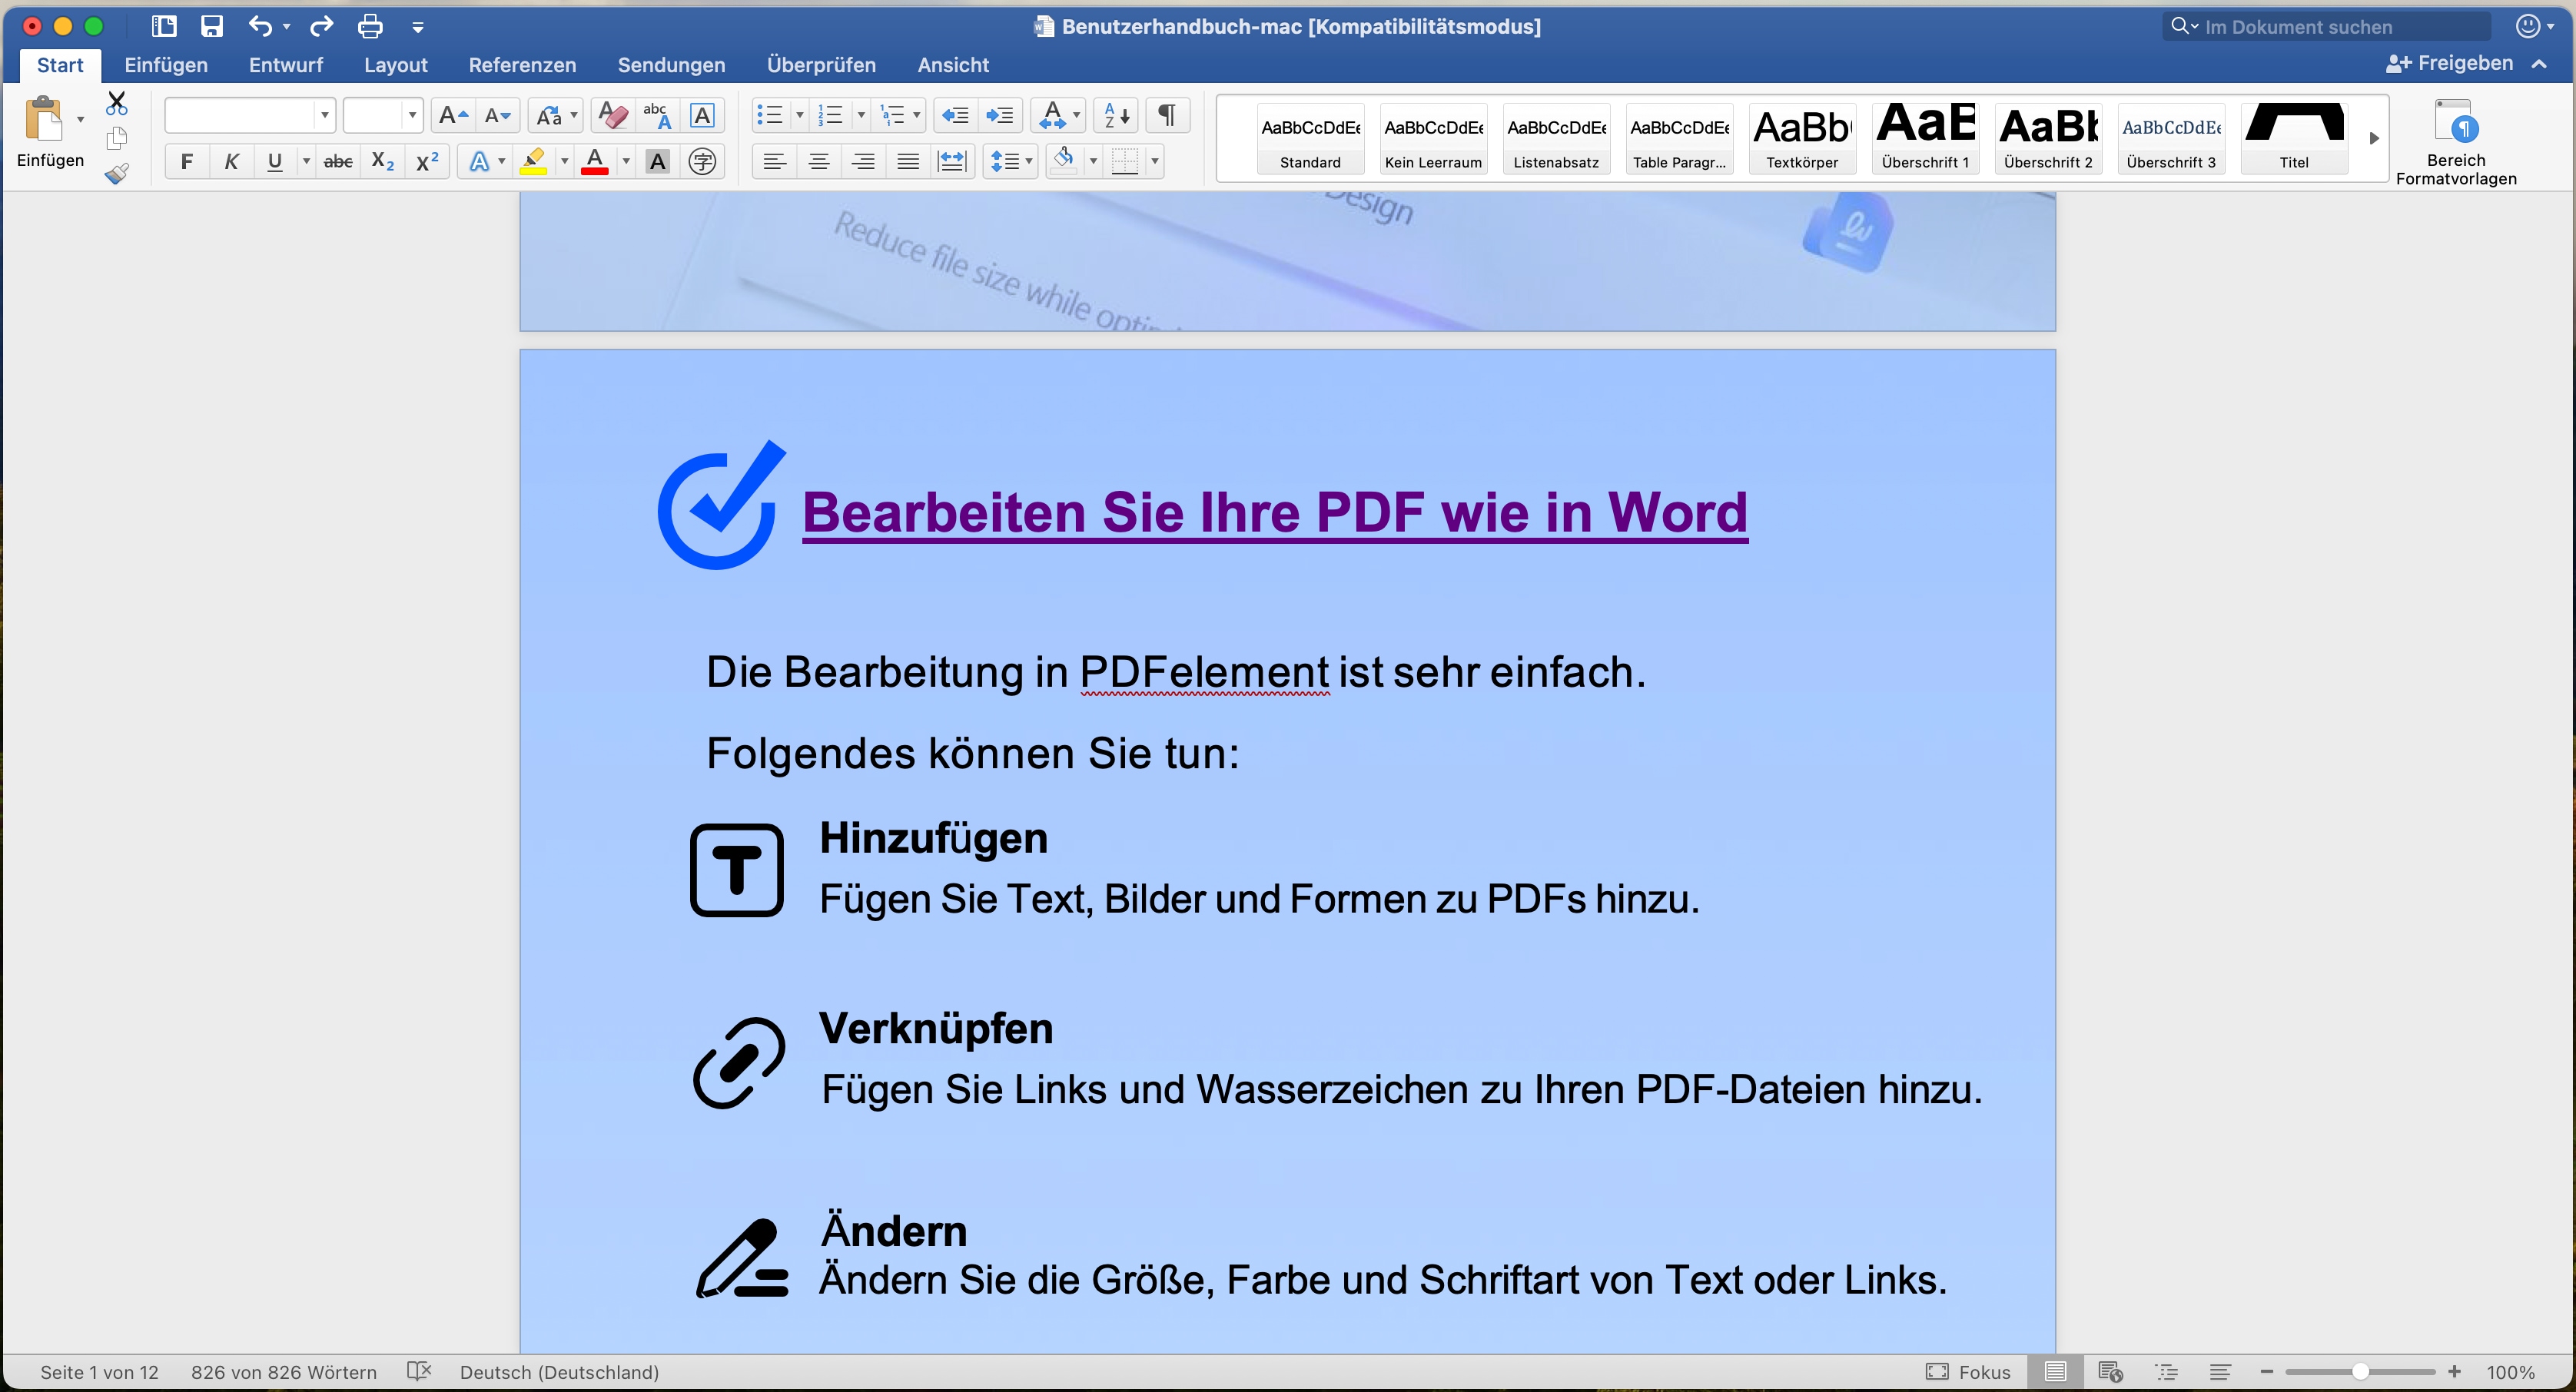Apply red font color
Screen dimensions: 2576x1392
click(595, 161)
